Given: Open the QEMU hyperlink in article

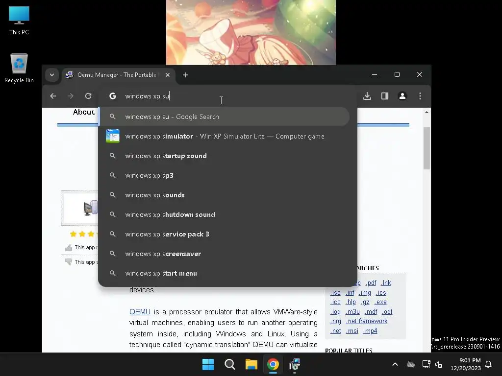Looking at the screenshot, I should (140, 312).
